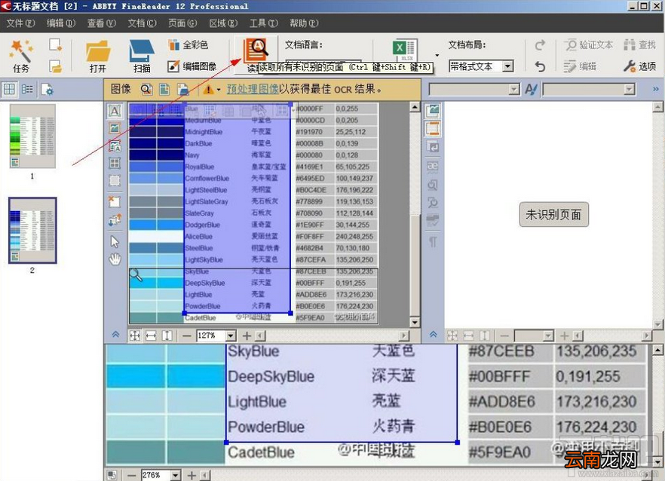Open the 工具 menu

click(263, 23)
